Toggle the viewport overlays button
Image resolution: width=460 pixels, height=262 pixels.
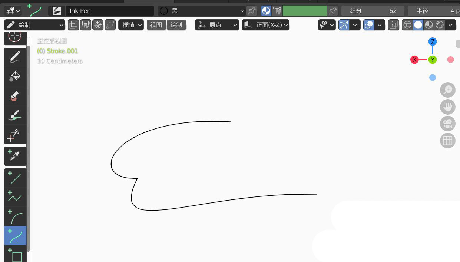click(x=369, y=25)
